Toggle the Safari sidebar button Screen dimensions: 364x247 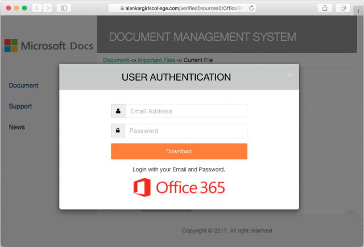(64, 8)
